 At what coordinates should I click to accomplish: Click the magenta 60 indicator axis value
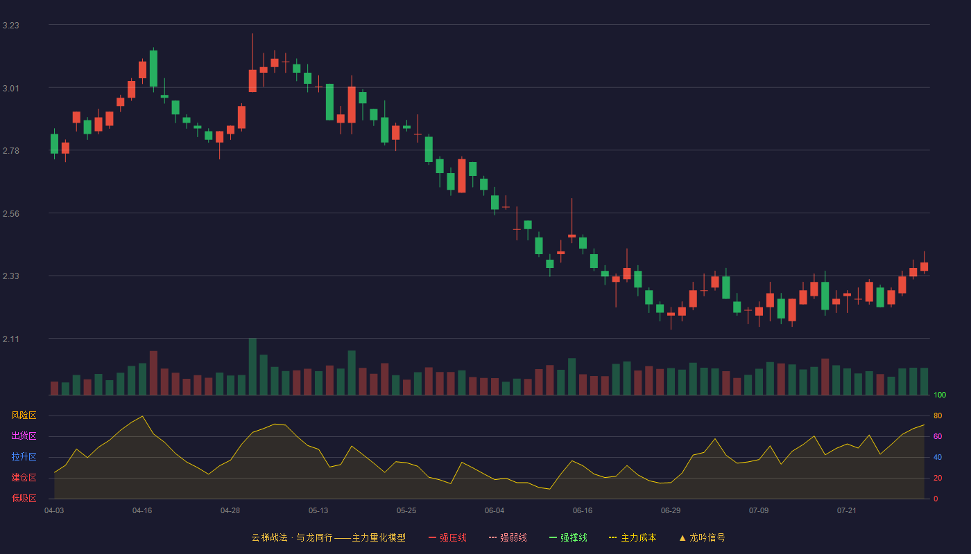(938, 436)
